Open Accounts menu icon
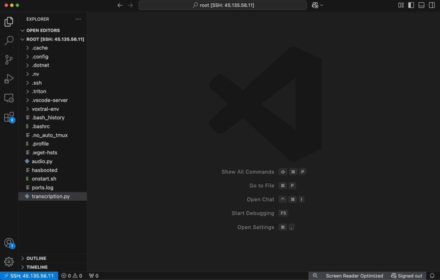 9,243
